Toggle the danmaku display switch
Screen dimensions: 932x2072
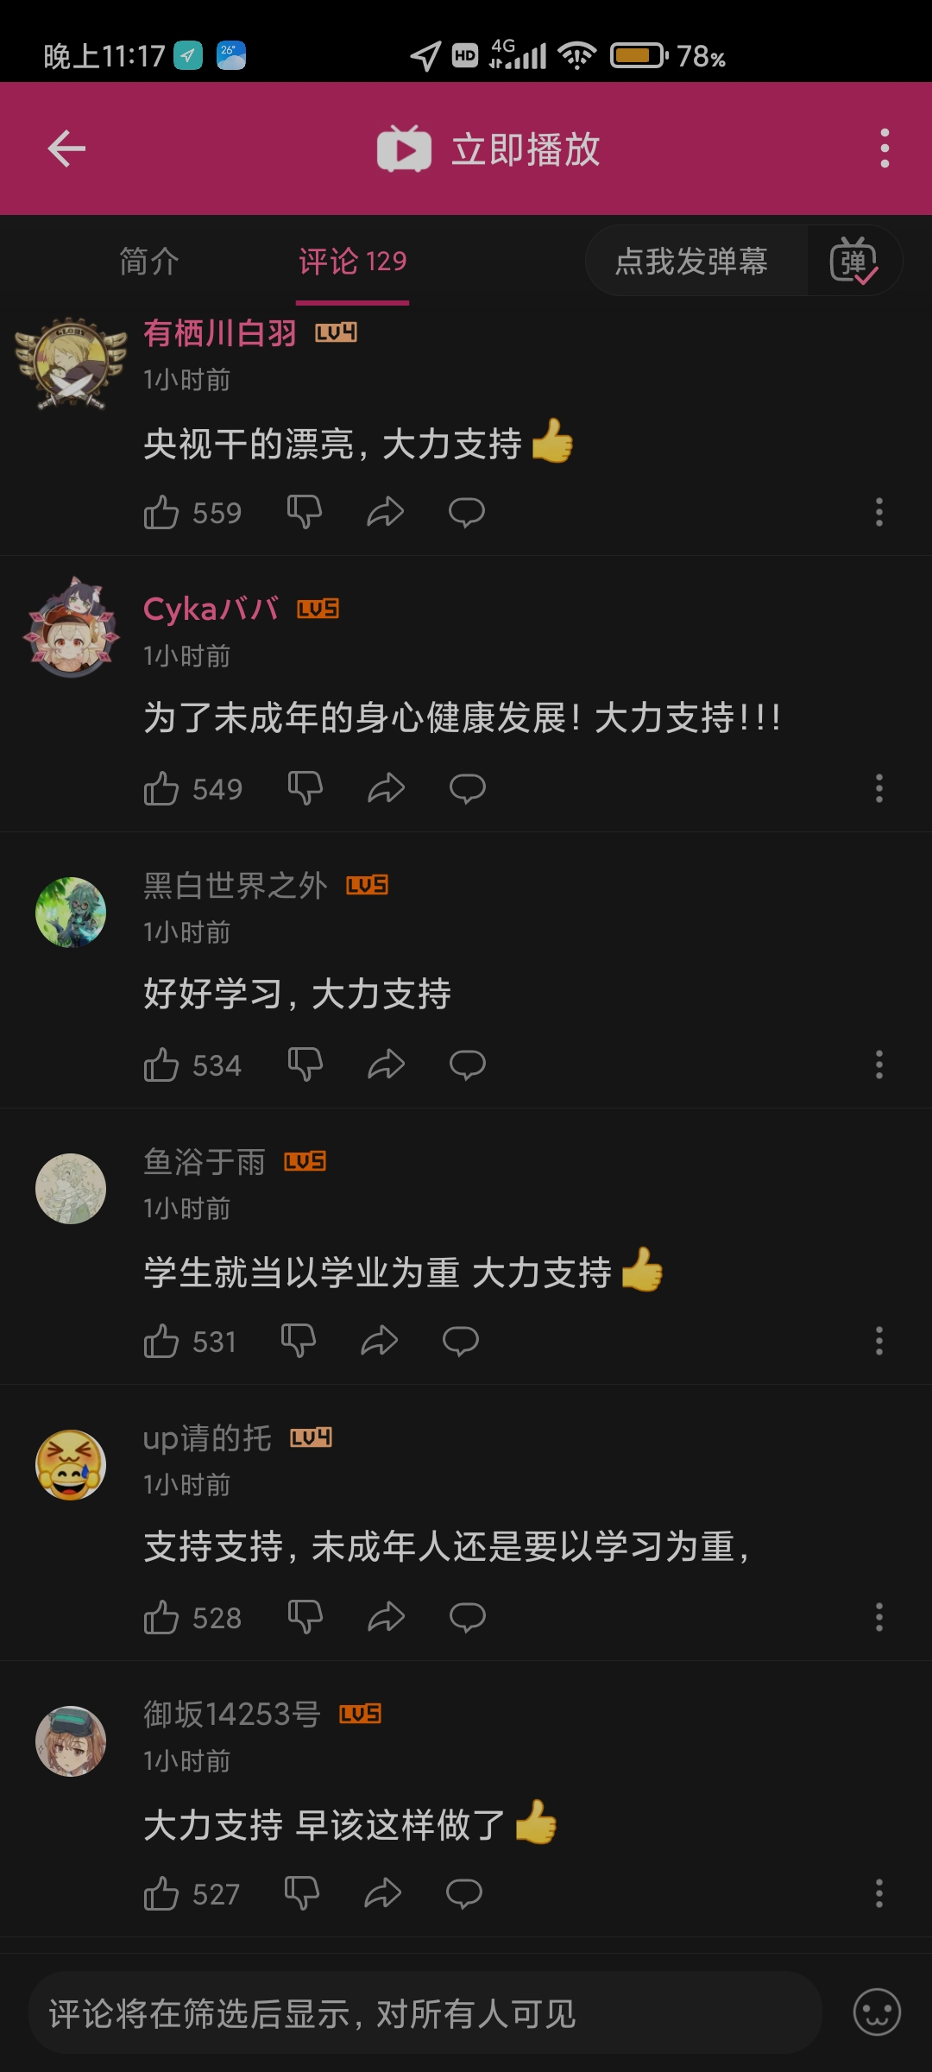point(853,261)
